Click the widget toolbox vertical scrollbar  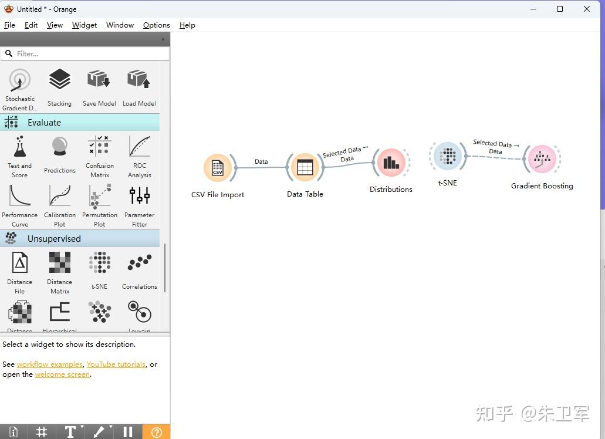165,268
